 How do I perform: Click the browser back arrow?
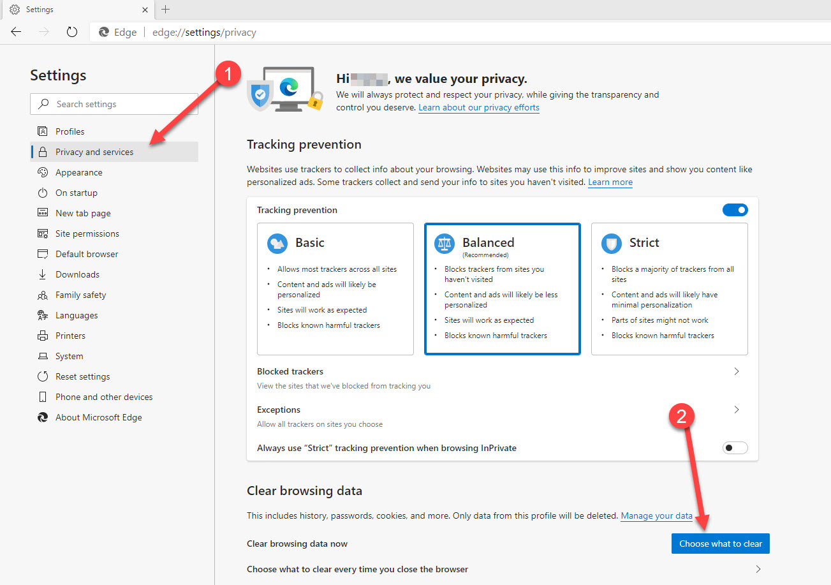point(16,32)
